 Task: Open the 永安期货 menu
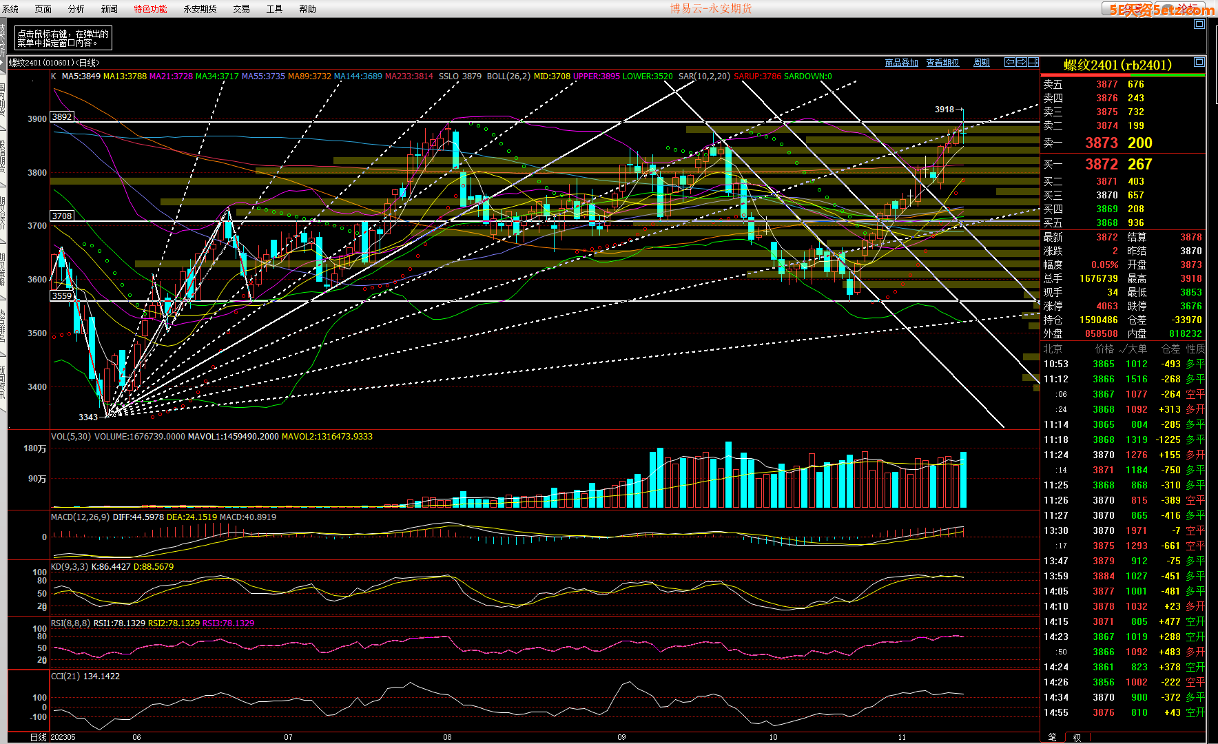tap(200, 9)
